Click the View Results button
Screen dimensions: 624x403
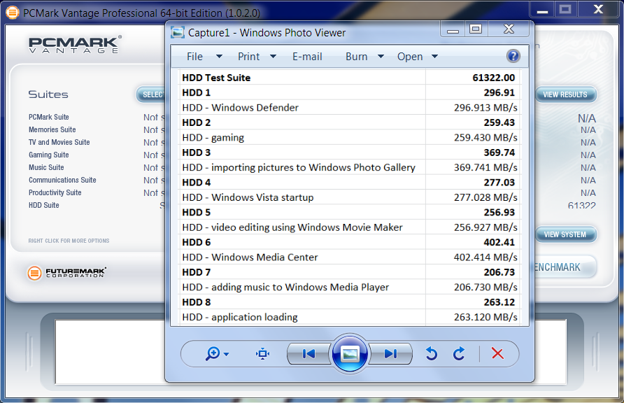(x=565, y=94)
